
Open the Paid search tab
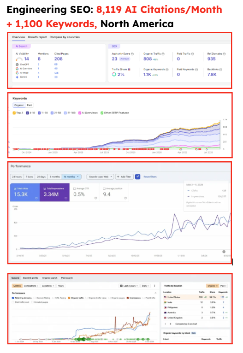[x=67, y=278]
